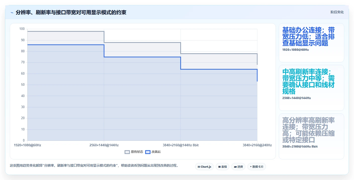Click the 数据卡片 chip
Screen dimensions: 354x180
click(257, 167)
